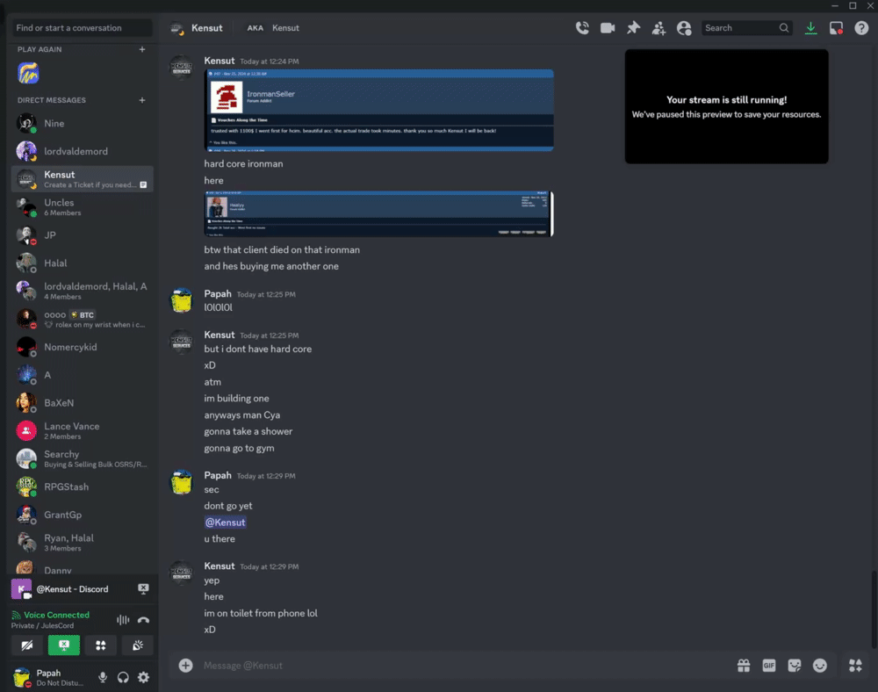878x692 pixels.
Task: Open the second vouch screenshot under 'here'
Action: click(x=379, y=213)
